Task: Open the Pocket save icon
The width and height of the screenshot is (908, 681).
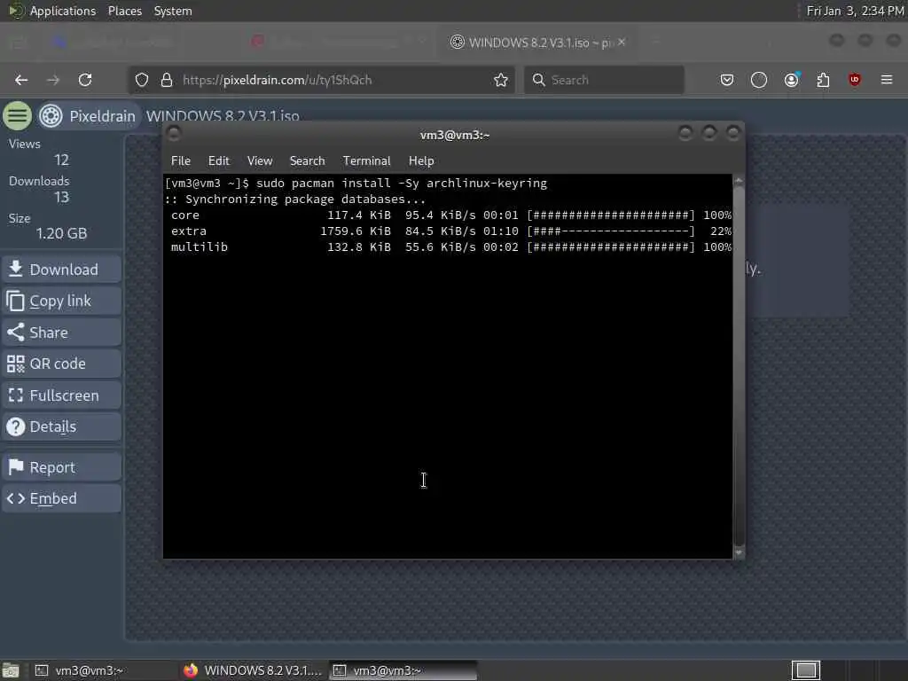Action: click(x=727, y=80)
